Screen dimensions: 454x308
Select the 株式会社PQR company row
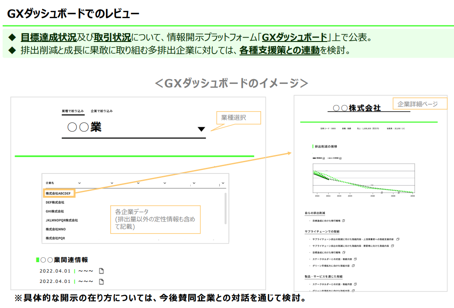point(55,238)
